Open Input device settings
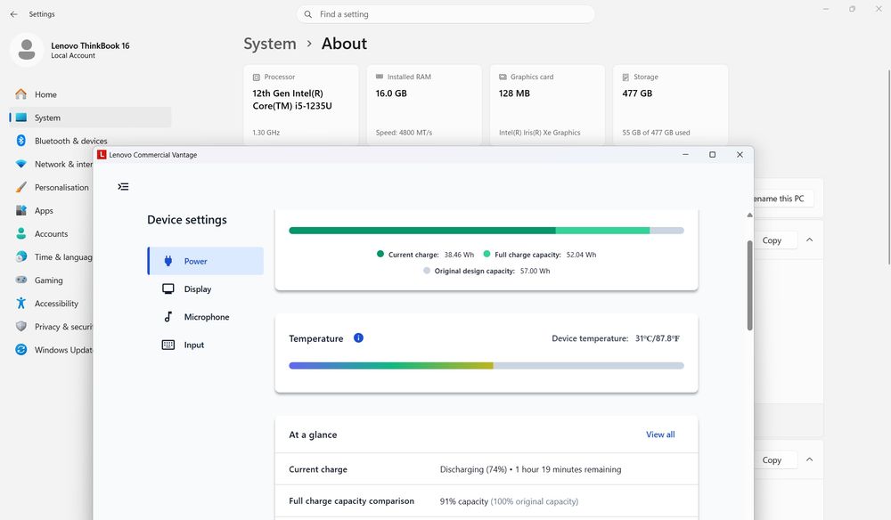This screenshot has width=891, height=520. tap(206, 345)
